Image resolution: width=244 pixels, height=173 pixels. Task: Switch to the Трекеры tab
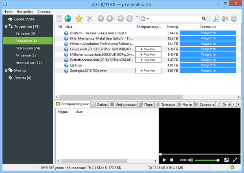click(166, 105)
